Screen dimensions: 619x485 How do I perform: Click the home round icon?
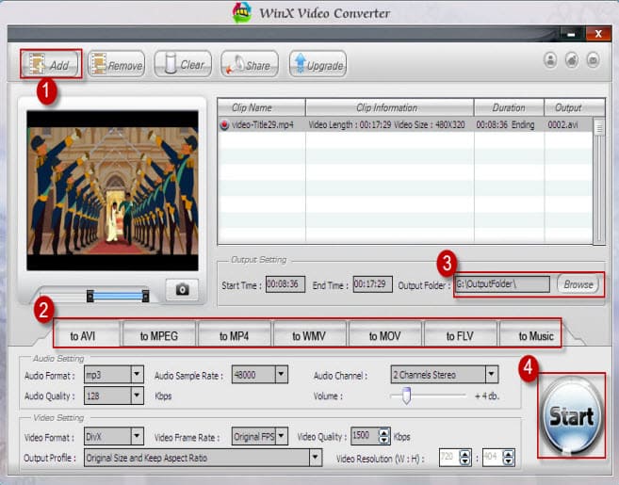coord(572,60)
